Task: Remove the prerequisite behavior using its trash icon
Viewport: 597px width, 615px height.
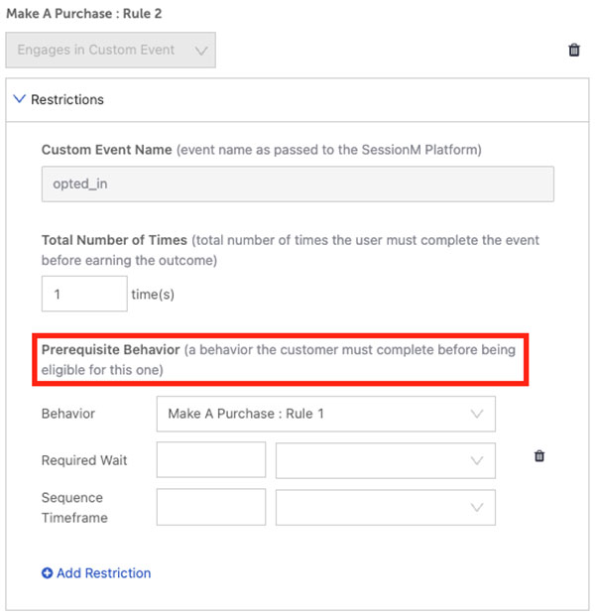Action: 539,456
